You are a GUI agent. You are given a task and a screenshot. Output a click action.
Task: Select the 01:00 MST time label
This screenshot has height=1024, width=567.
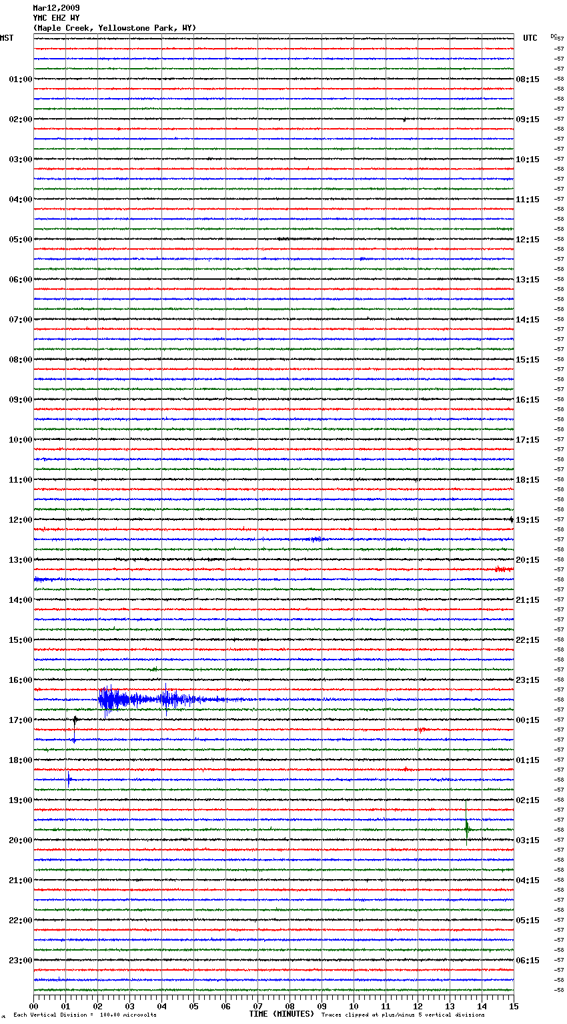pos(21,79)
